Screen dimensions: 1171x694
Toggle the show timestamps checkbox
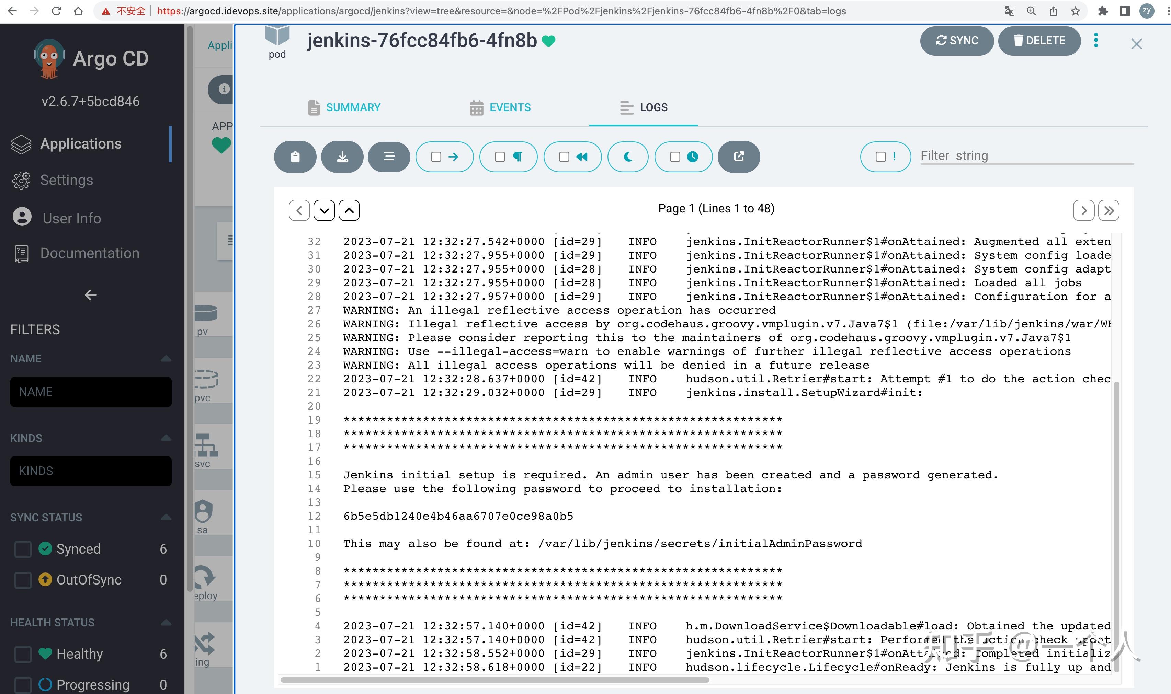click(x=675, y=157)
